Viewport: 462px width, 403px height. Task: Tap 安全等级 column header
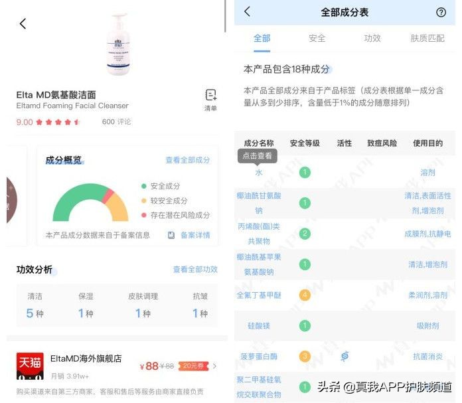tap(305, 143)
